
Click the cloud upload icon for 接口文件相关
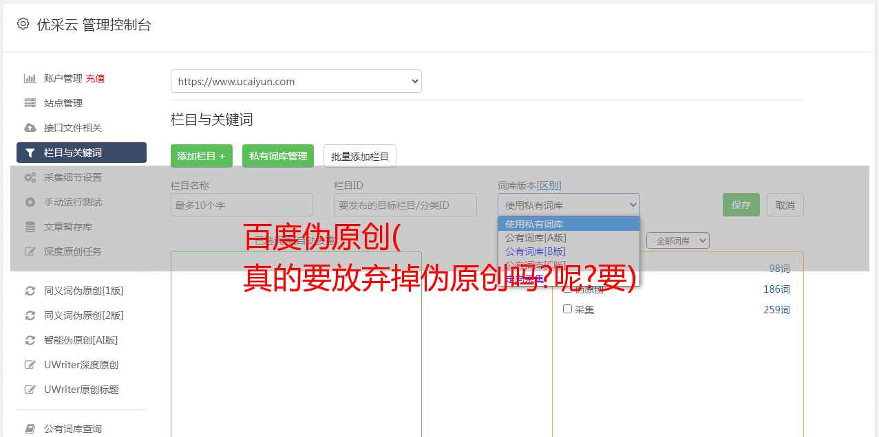pyautogui.click(x=30, y=128)
